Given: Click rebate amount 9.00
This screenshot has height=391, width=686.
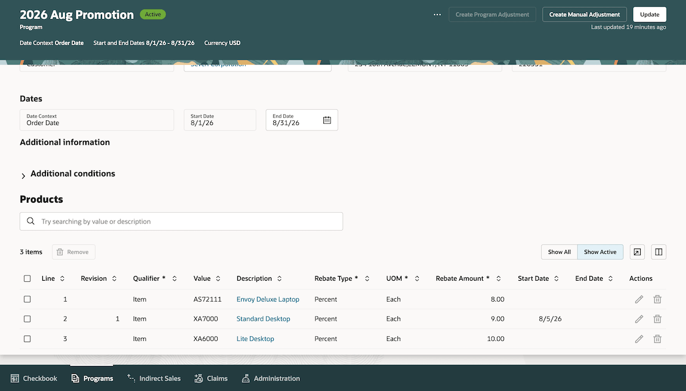Looking at the screenshot, I should (x=497, y=319).
